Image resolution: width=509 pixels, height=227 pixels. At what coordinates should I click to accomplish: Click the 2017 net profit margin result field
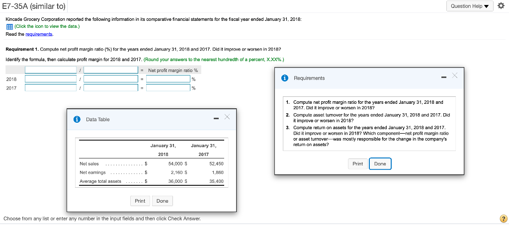pyautogui.click(x=168, y=88)
